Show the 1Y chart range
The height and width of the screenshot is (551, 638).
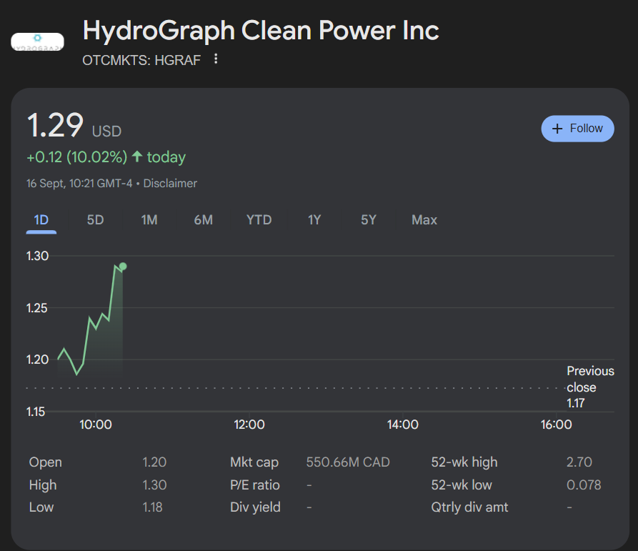point(314,220)
